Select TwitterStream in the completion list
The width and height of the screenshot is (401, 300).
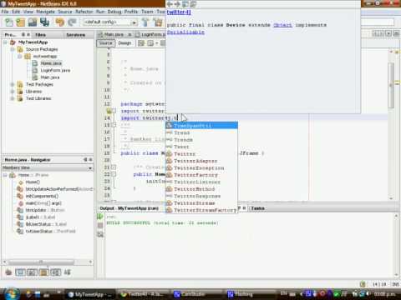[201, 203]
